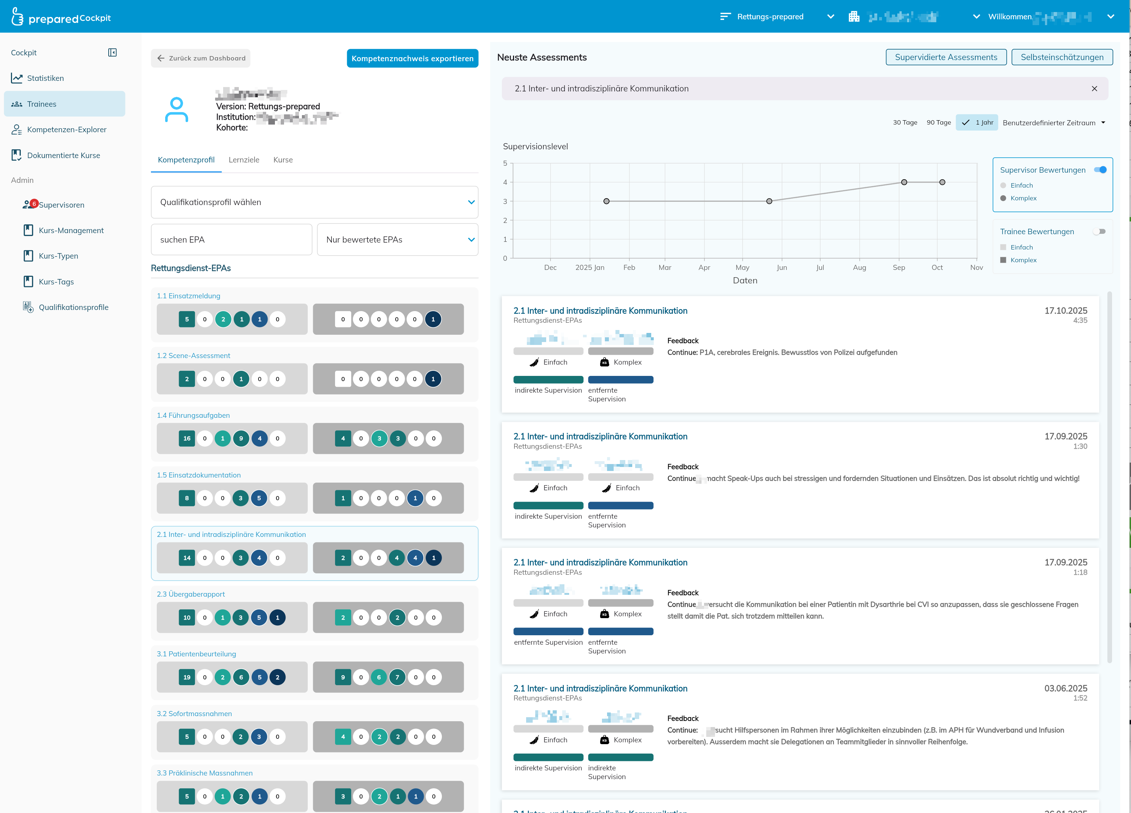Enable the Trainee Bewertungen toggle
The height and width of the screenshot is (813, 1131).
pyautogui.click(x=1099, y=232)
